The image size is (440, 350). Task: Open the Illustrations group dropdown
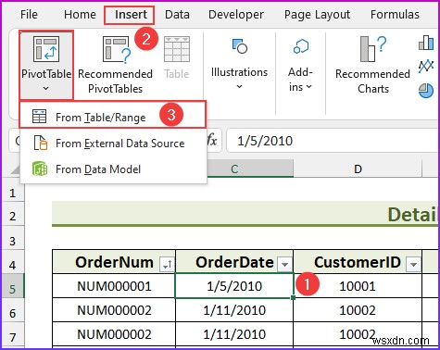pyautogui.click(x=239, y=87)
